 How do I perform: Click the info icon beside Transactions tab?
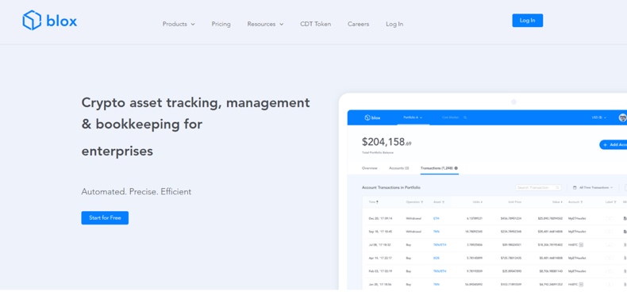(x=456, y=168)
